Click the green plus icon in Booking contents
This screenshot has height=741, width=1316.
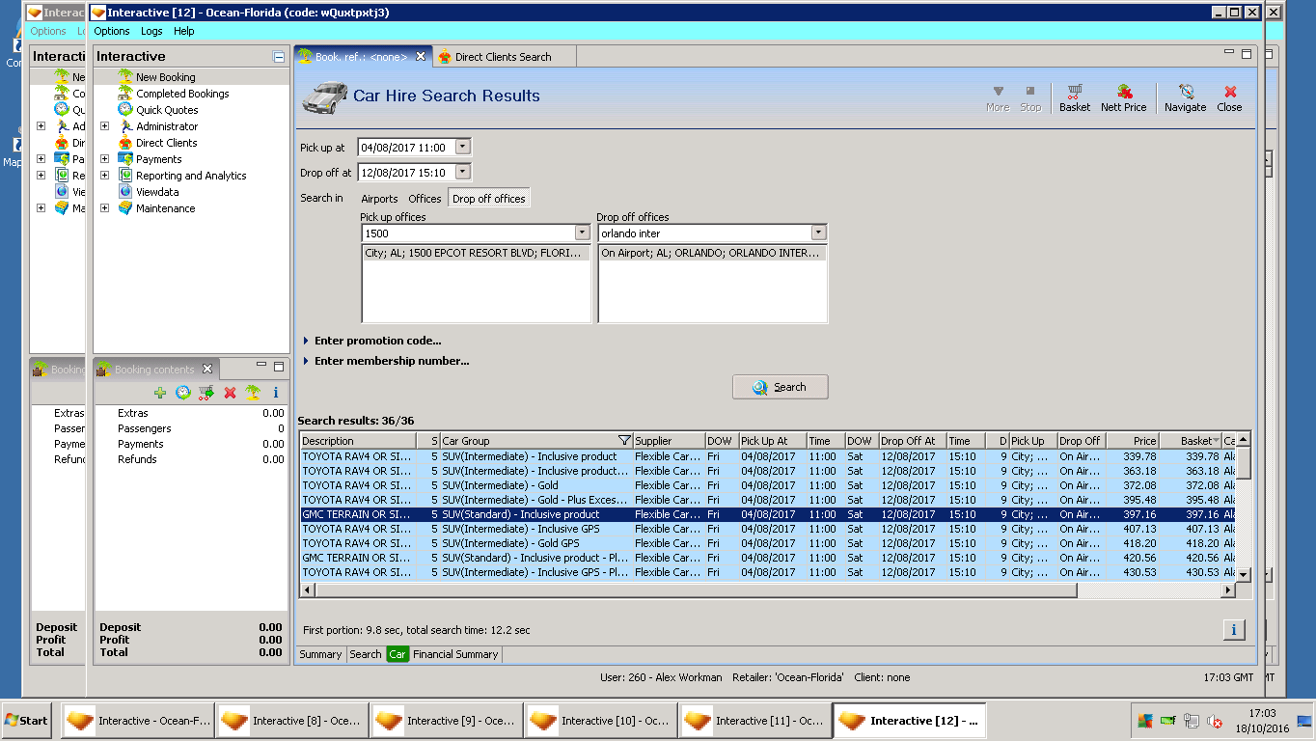[160, 393]
